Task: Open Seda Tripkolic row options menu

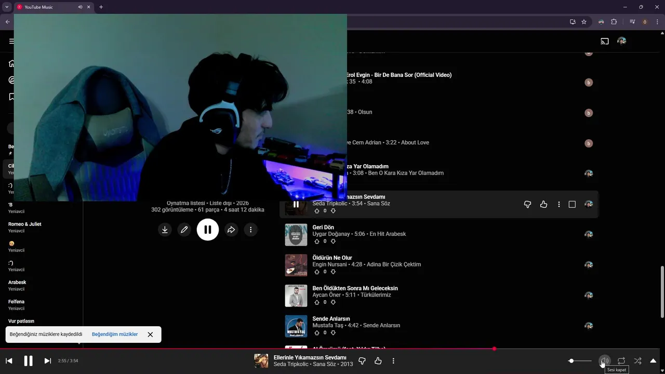Action: [x=559, y=205]
